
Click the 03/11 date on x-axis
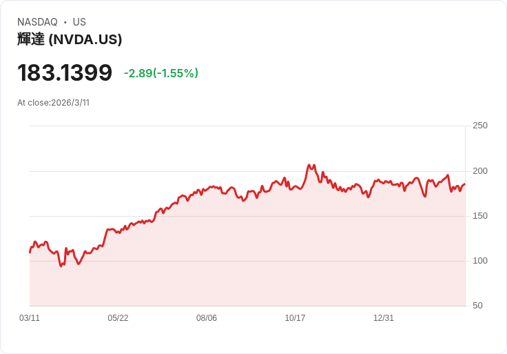pyautogui.click(x=30, y=318)
